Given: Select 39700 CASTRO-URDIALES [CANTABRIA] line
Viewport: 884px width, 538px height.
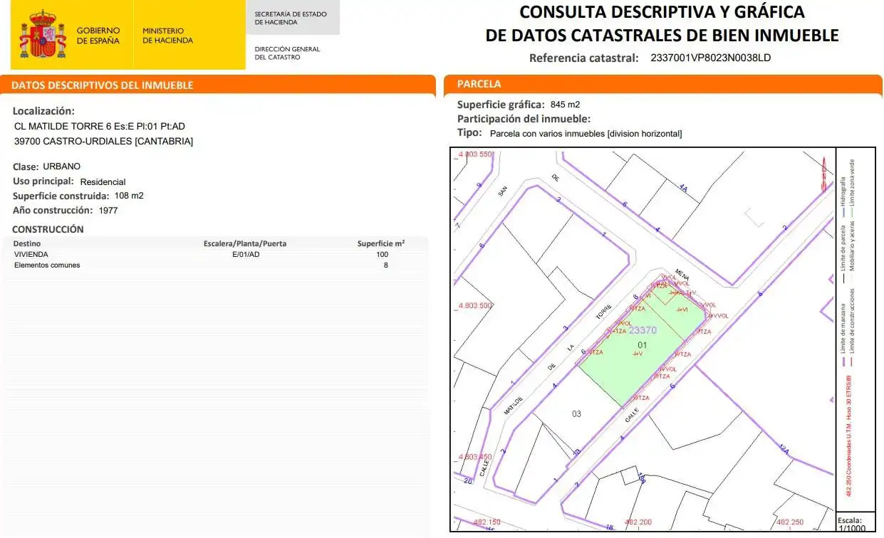Looking at the screenshot, I should tap(103, 141).
